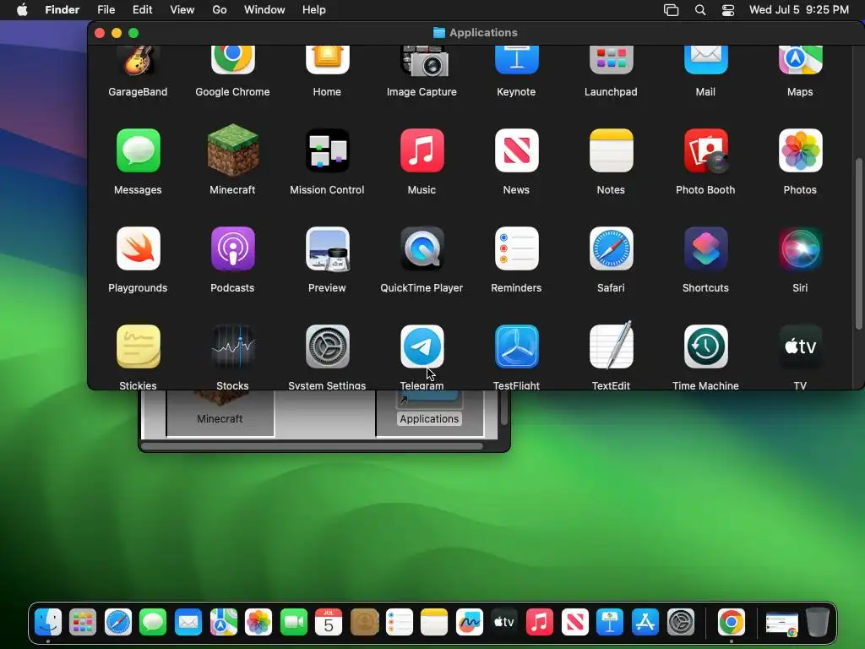Open Launchpad from the Dock
Screen dimensions: 865x649
click(x=84, y=623)
